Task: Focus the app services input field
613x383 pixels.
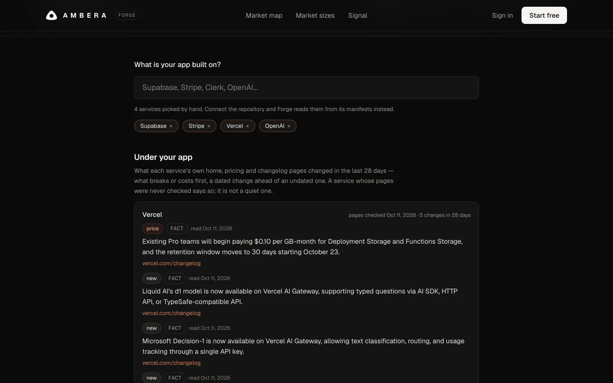Action: point(306,88)
